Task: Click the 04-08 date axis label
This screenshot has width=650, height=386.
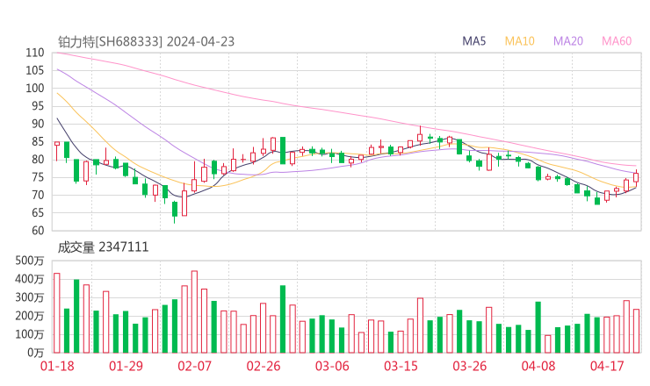Action: pos(538,366)
